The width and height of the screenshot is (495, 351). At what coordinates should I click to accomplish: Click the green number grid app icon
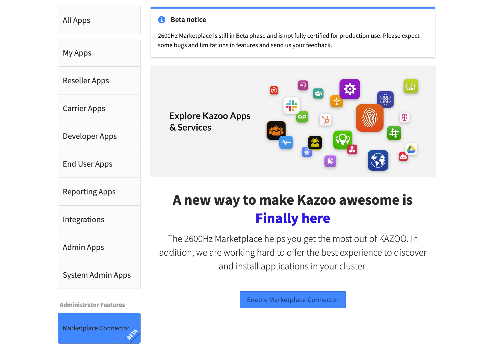[x=394, y=133]
